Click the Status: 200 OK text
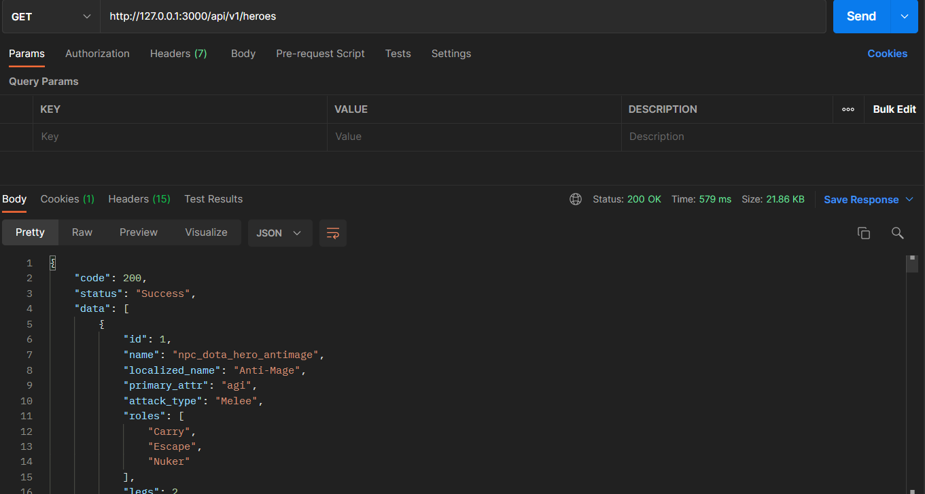Image resolution: width=925 pixels, height=494 pixels. [627, 199]
